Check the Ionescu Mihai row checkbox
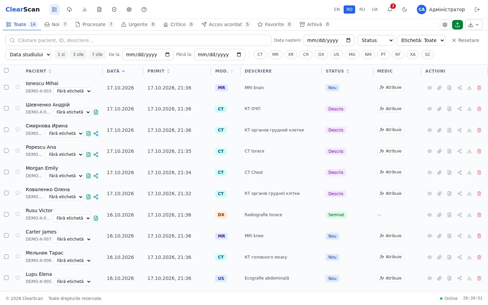 [x=6, y=87]
